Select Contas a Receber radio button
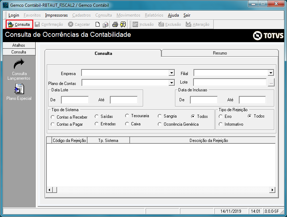This screenshot has height=217, width=287. pos(53,117)
